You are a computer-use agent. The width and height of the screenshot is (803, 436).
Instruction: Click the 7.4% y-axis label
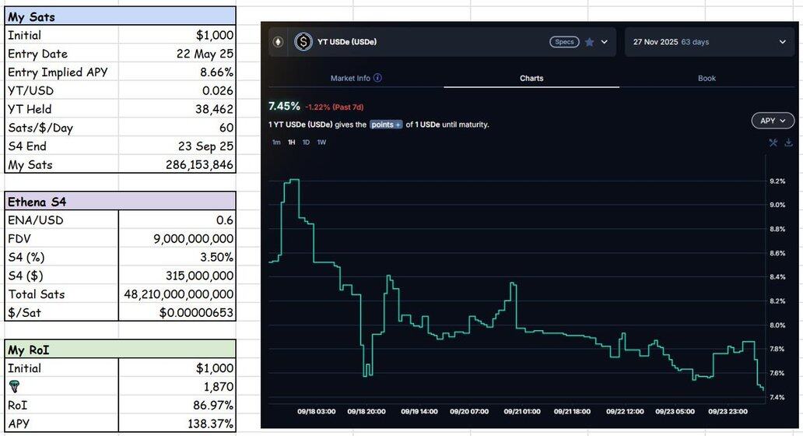pos(777,397)
